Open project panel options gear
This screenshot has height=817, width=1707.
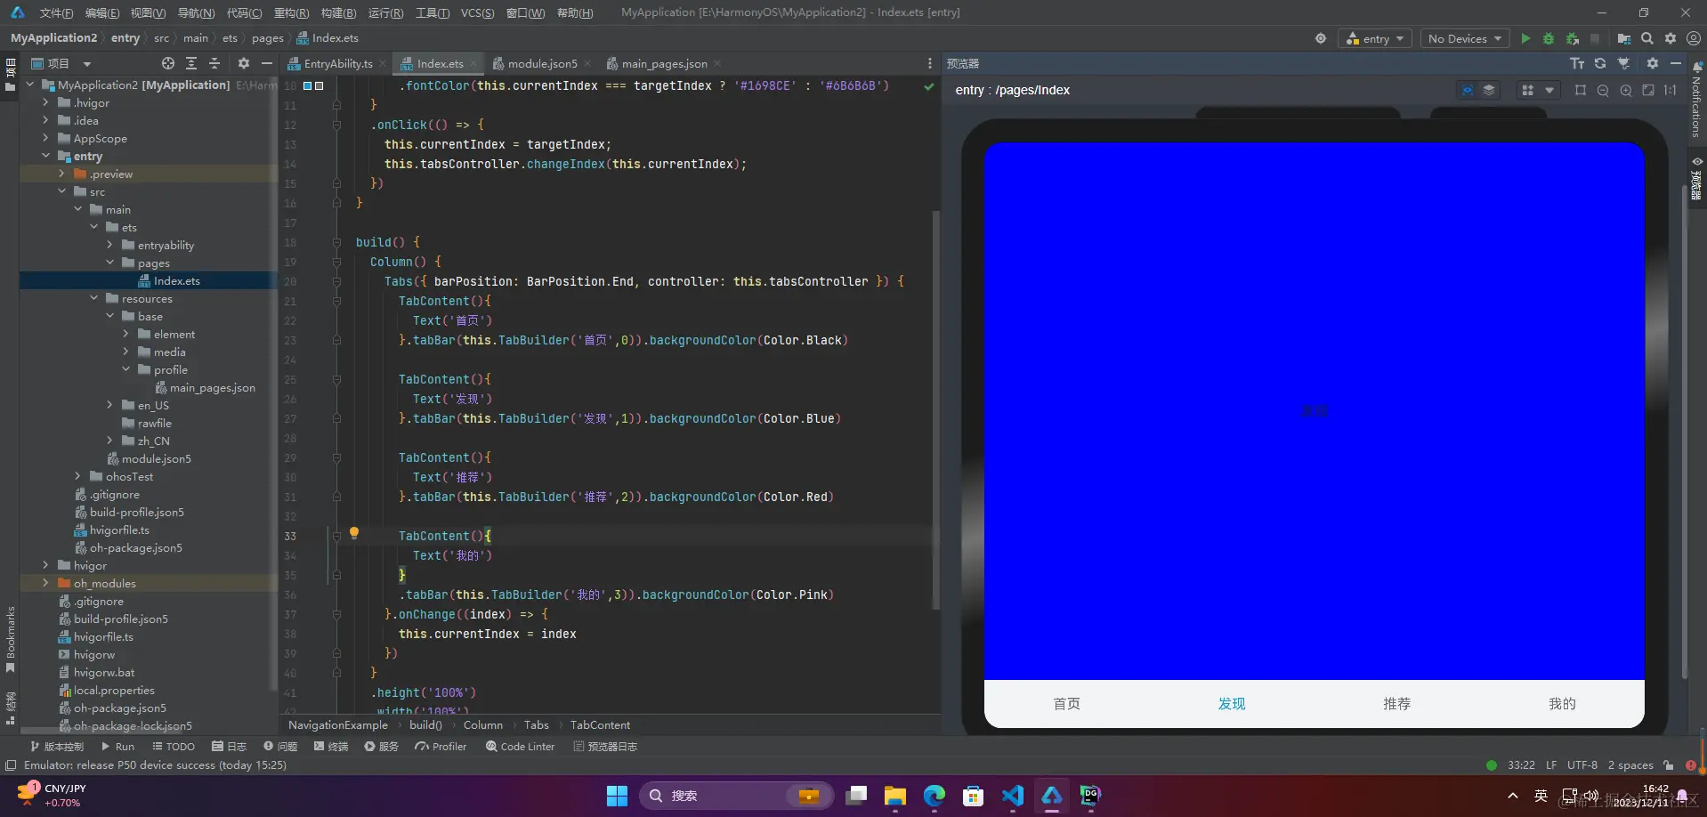244,63
